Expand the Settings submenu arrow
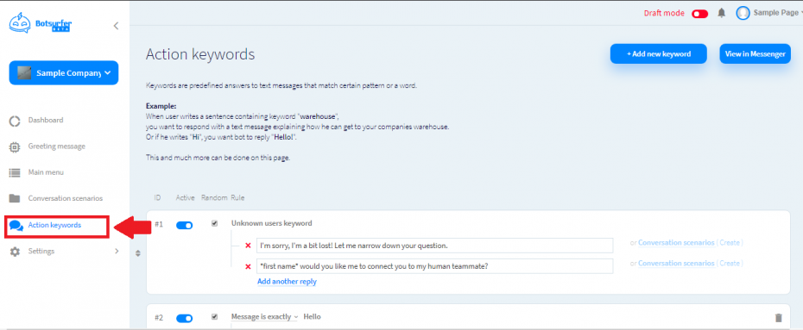Image resolution: width=803 pixels, height=330 pixels. coord(117,251)
